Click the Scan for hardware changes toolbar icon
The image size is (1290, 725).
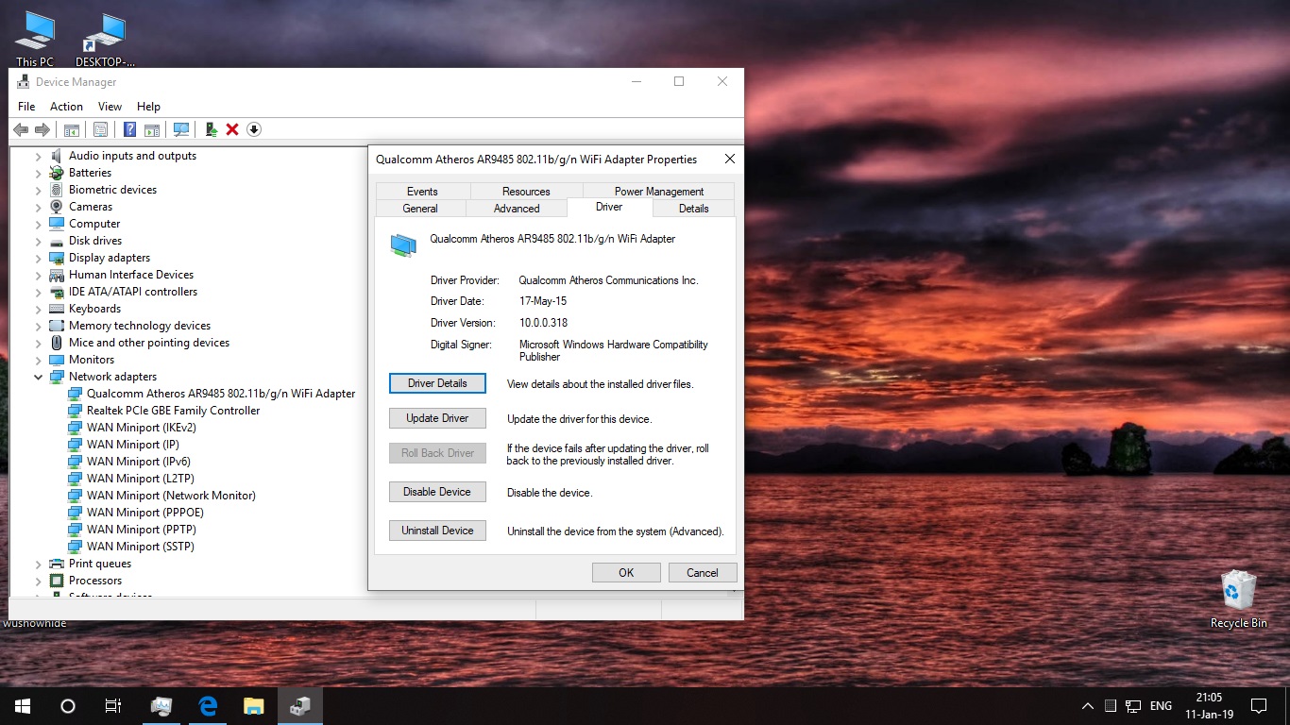(181, 129)
